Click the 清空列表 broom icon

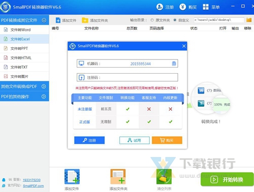tap(164, 177)
